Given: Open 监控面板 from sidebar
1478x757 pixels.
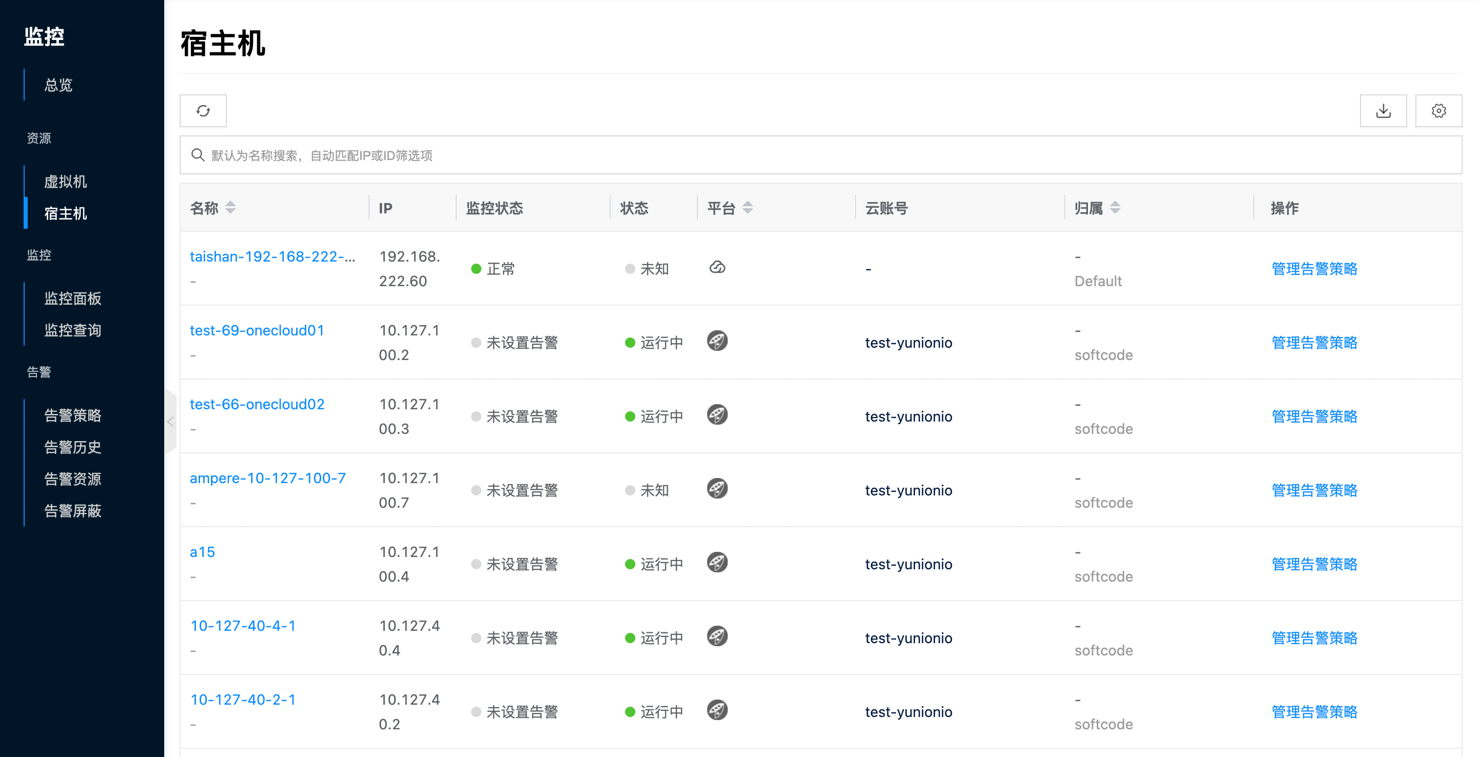Looking at the screenshot, I should point(72,298).
